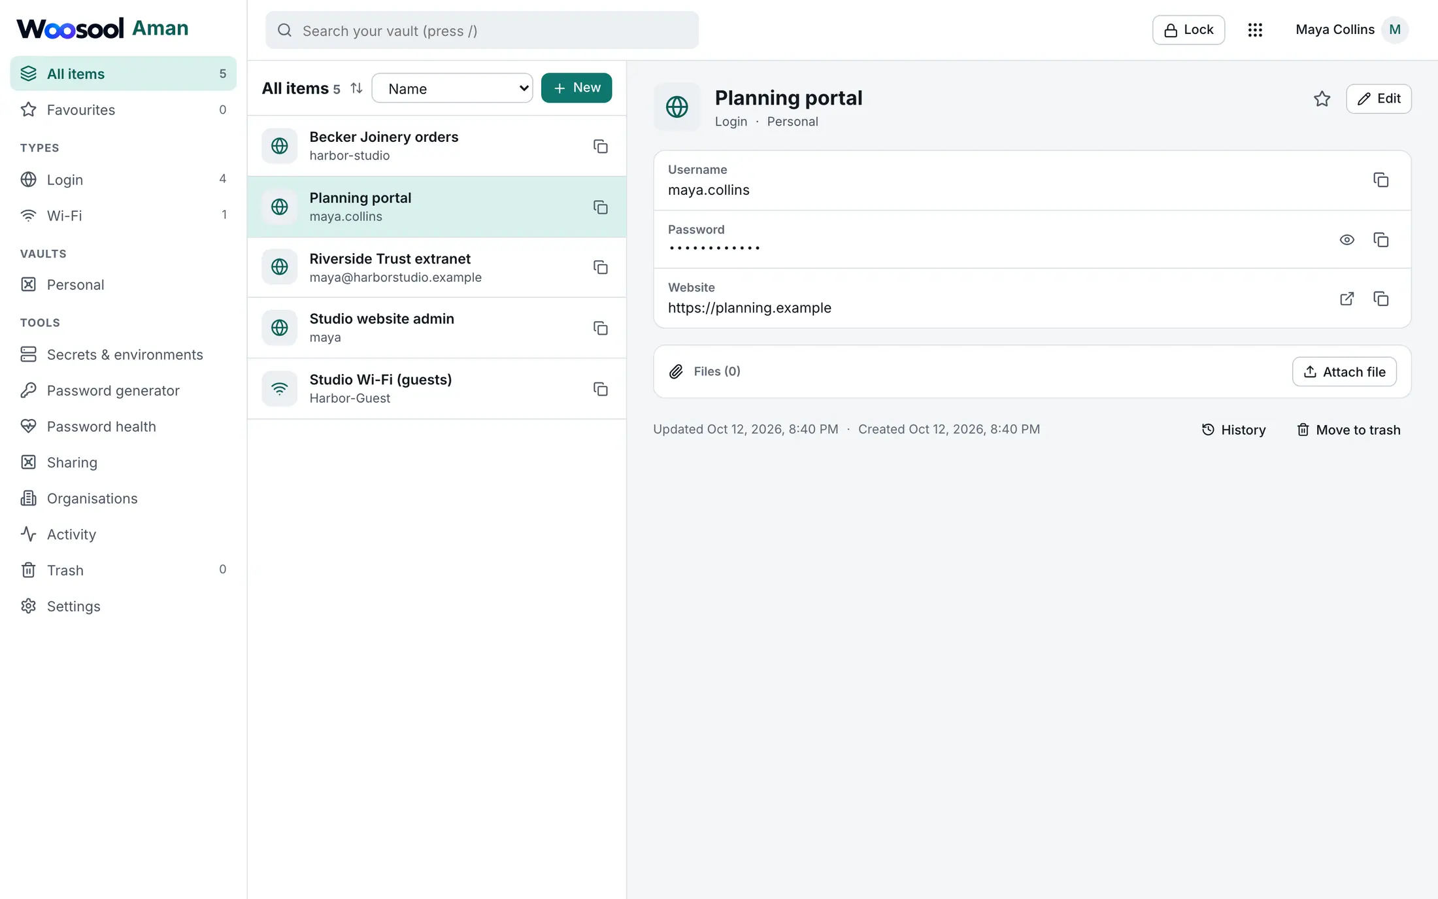Image resolution: width=1438 pixels, height=899 pixels.
Task: Open Organisations
Action: 124,498
